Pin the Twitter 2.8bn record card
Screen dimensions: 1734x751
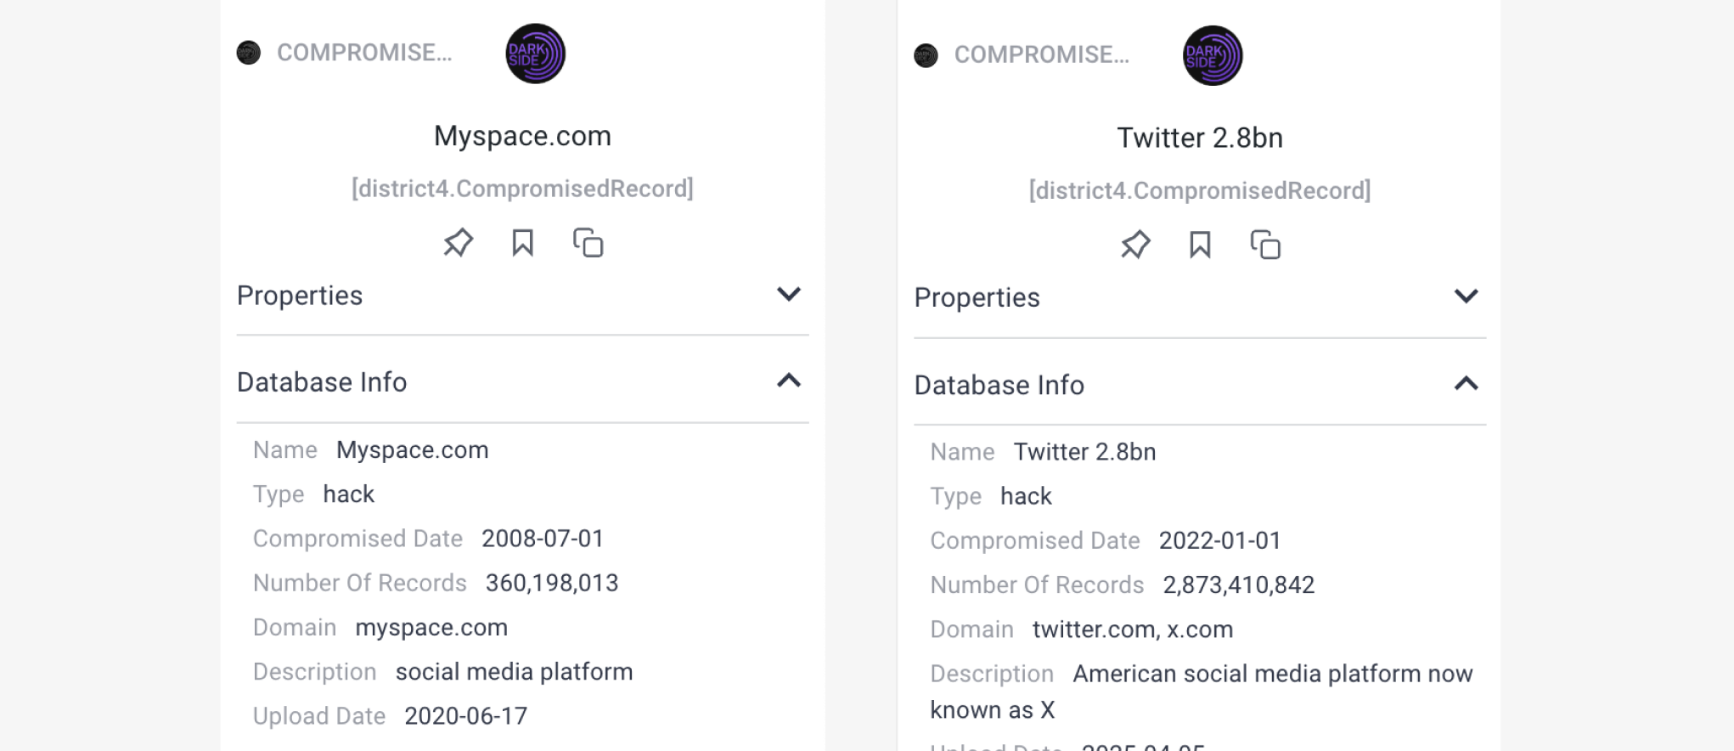click(x=1135, y=245)
